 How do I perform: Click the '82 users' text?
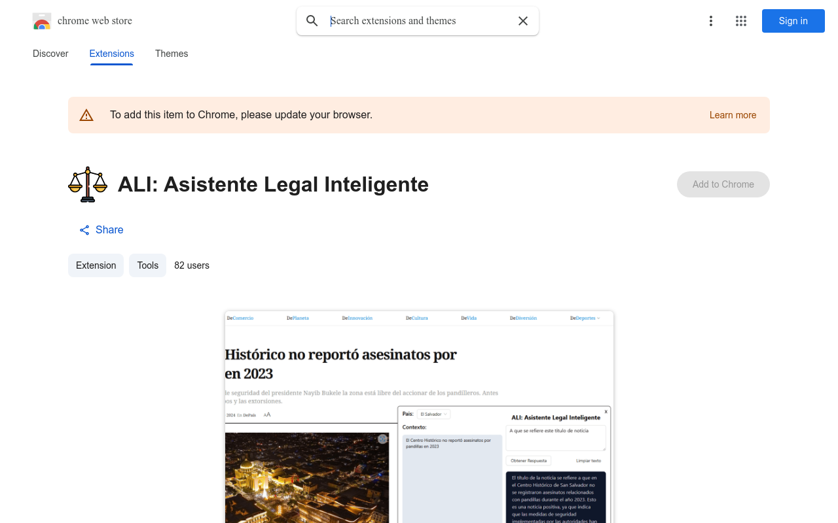[x=192, y=265]
